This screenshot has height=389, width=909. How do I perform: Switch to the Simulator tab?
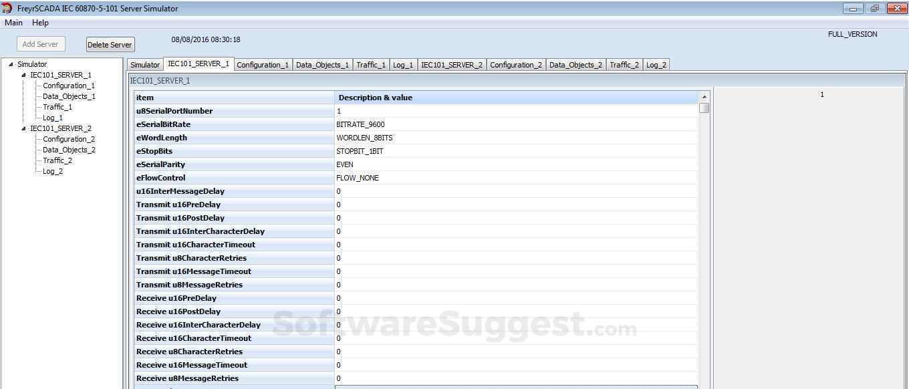(x=144, y=64)
